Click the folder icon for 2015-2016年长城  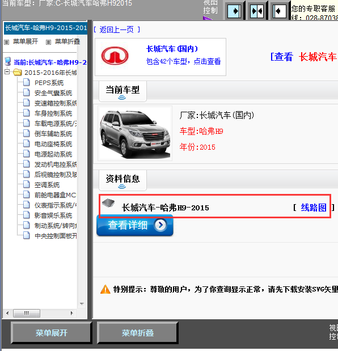tap(17, 73)
